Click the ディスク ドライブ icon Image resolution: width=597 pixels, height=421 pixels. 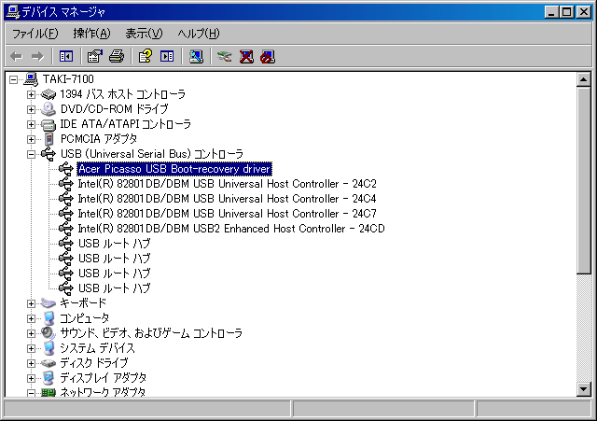(x=49, y=363)
